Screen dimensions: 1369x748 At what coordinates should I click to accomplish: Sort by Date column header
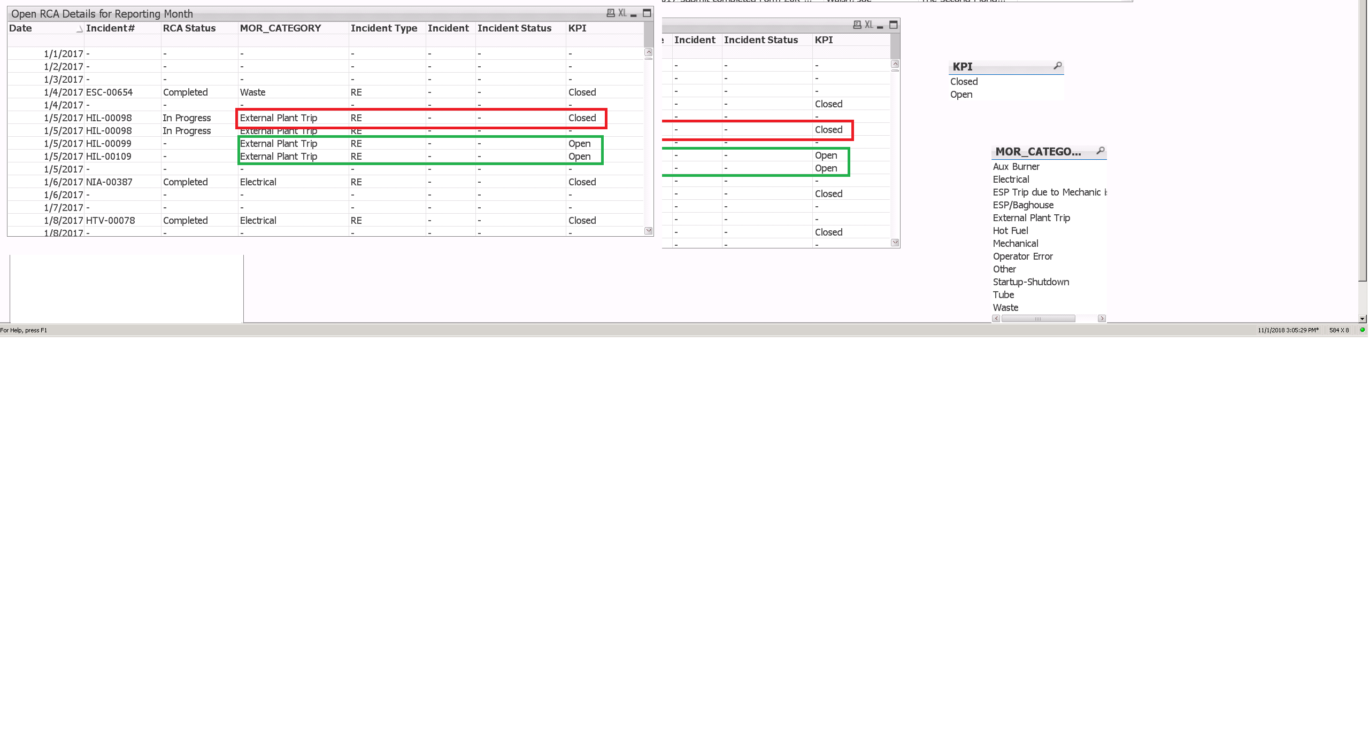(21, 28)
